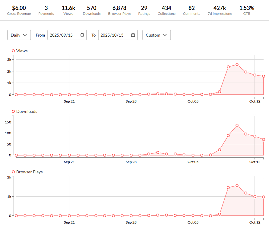269x226 pixels.
Task: Select the Gross Revenue stat
Action: click(19, 10)
